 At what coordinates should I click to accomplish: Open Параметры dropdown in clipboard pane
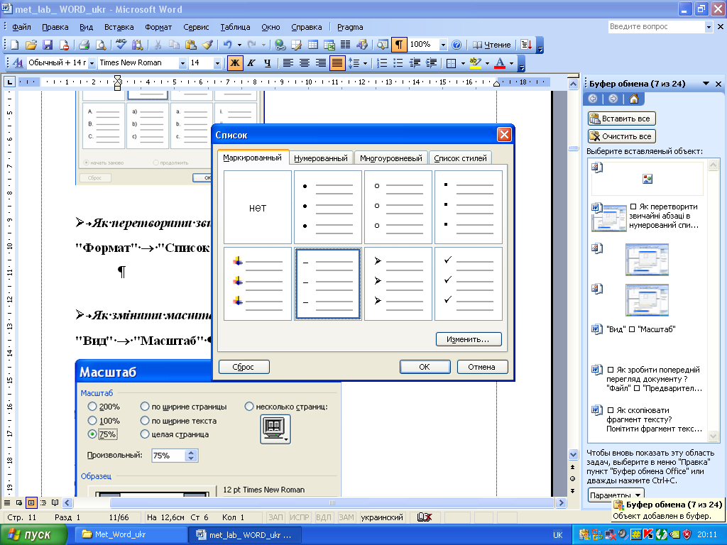(616, 495)
